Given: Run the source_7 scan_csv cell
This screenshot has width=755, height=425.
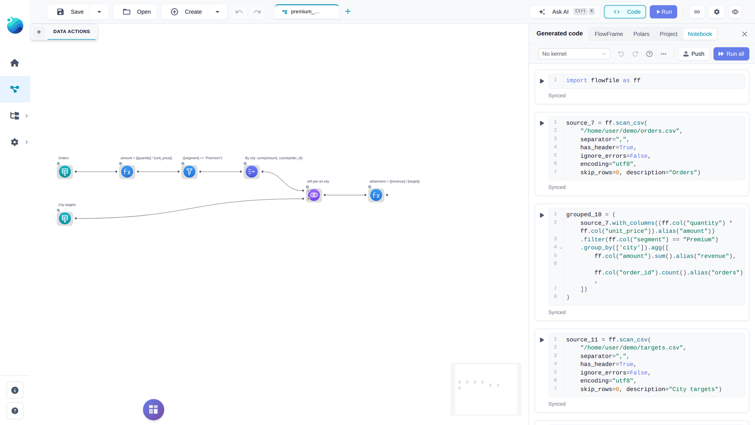Looking at the screenshot, I should 542,123.
